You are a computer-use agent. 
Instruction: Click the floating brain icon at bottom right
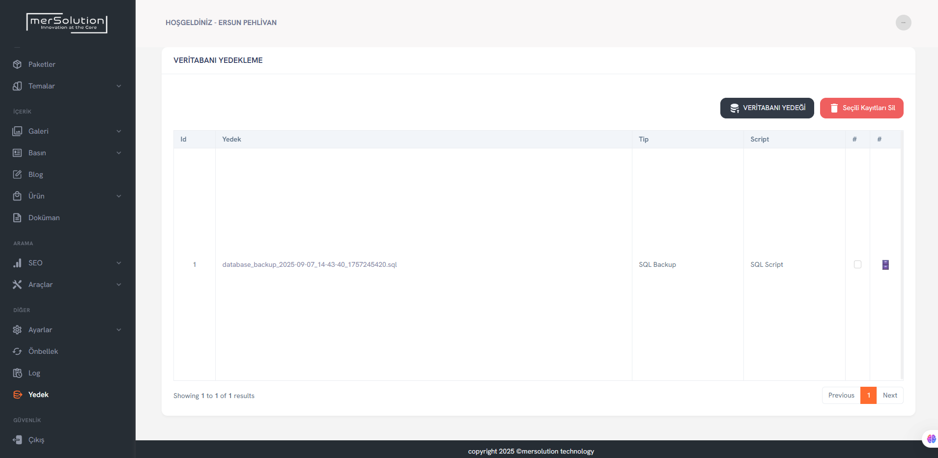click(x=931, y=439)
